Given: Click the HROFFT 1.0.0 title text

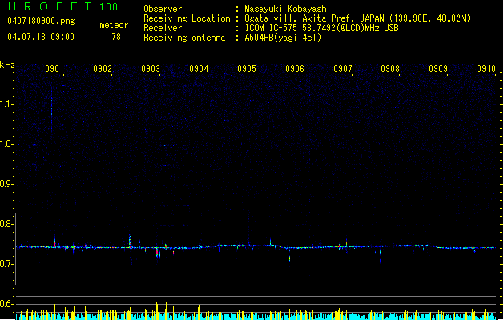Looking at the screenshot, I should [x=62, y=6].
